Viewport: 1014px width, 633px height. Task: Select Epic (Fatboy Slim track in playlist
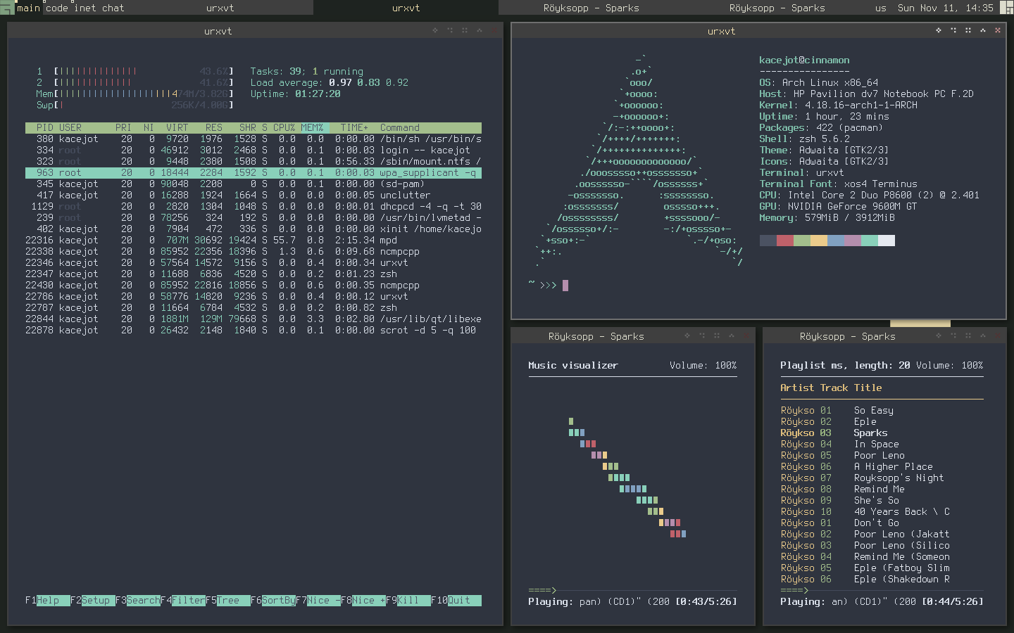(x=882, y=568)
